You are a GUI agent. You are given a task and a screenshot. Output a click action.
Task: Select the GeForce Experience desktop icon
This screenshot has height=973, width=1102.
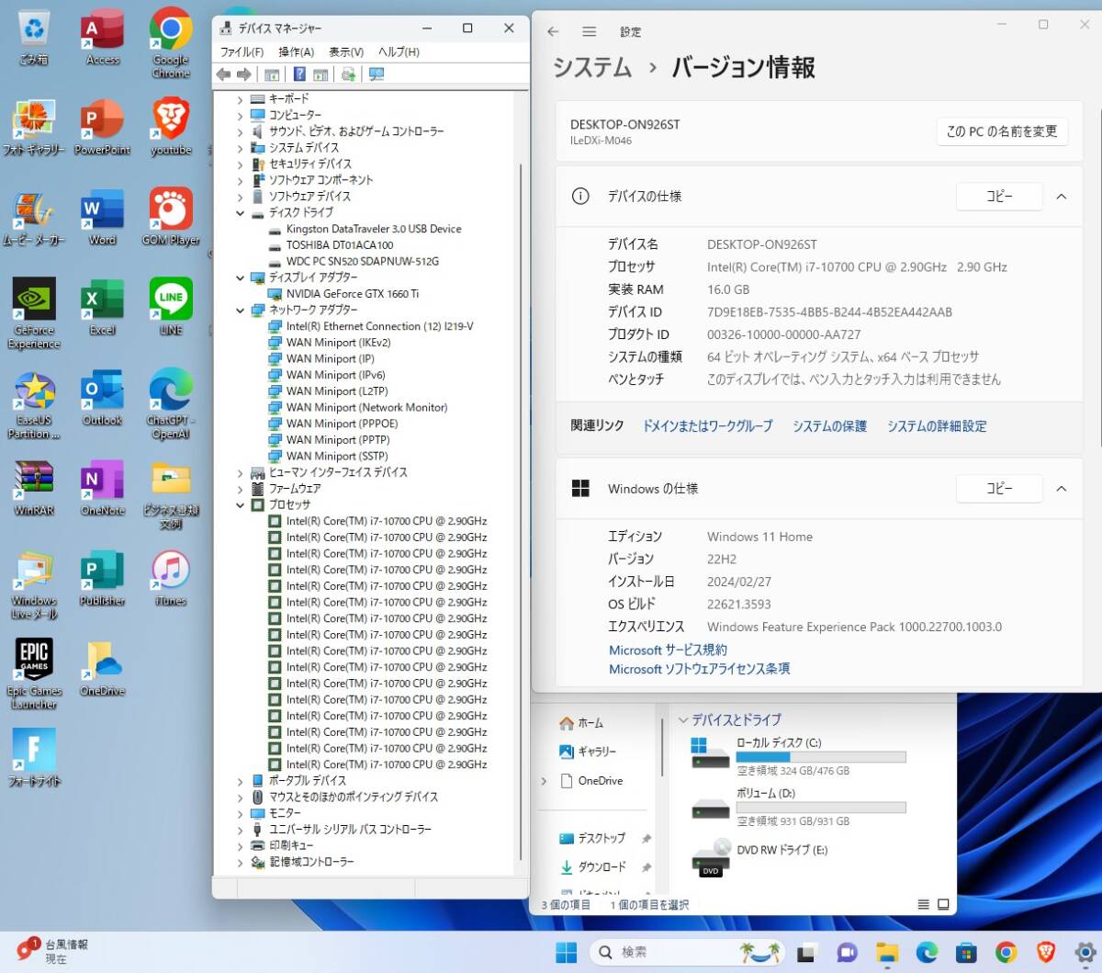(x=34, y=314)
